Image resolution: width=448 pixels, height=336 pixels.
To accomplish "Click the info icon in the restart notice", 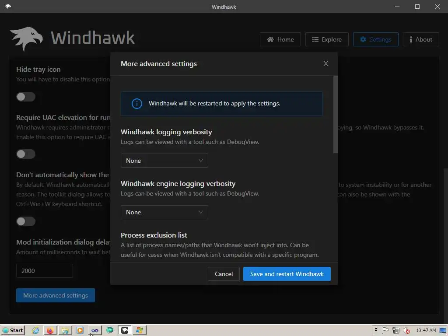I will (x=136, y=103).
